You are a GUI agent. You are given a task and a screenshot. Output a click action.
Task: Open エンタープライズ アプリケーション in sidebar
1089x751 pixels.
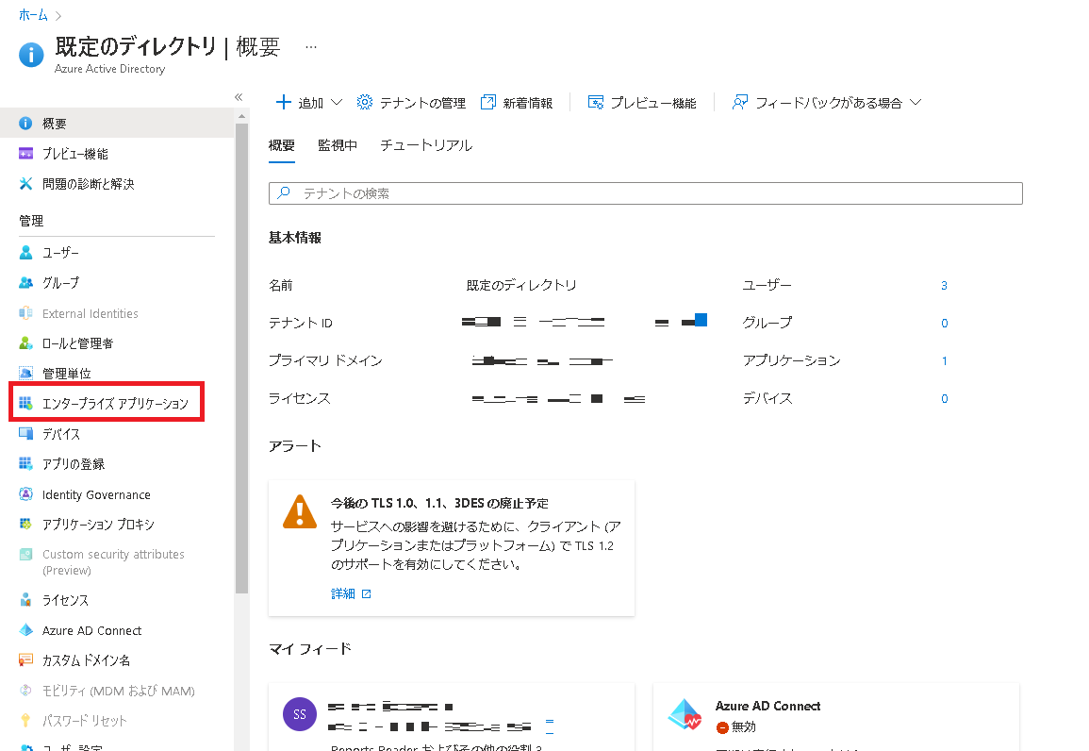tap(114, 404)
